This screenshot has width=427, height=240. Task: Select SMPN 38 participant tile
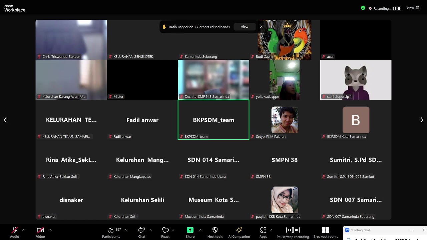pos(285,160)
